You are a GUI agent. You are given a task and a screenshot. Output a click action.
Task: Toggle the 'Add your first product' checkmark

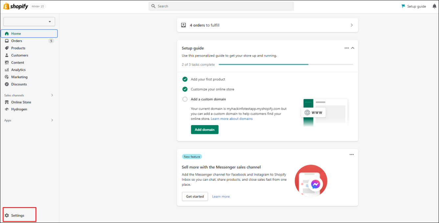[185, 79]
